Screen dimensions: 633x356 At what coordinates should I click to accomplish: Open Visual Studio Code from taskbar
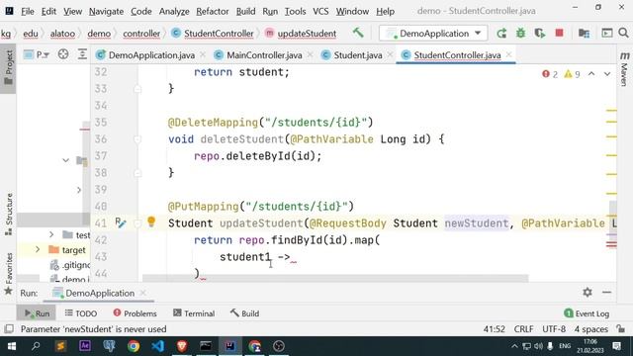[x=157, y=346]
